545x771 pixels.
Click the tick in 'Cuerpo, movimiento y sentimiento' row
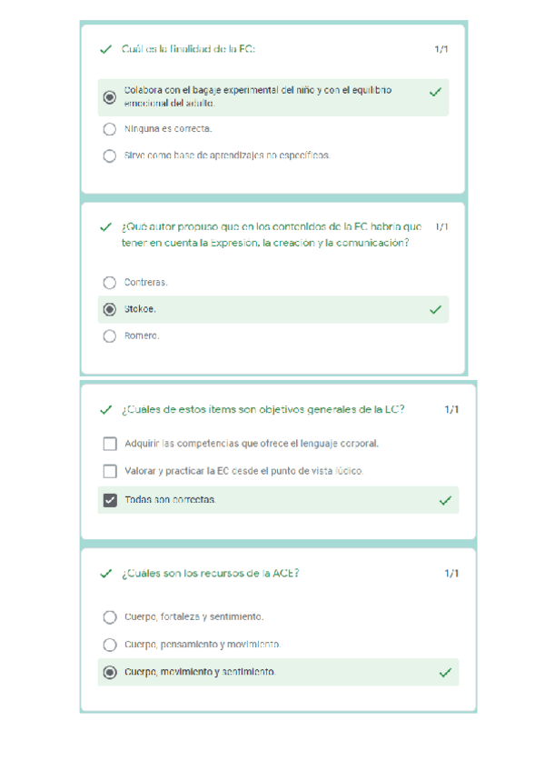(x=445, y=673)
